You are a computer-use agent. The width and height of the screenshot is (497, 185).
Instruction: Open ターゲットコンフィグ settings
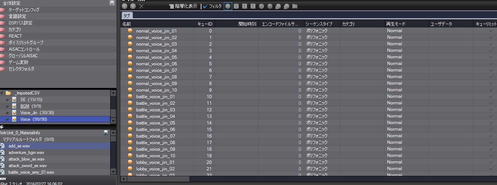click(x=24, y=9)
